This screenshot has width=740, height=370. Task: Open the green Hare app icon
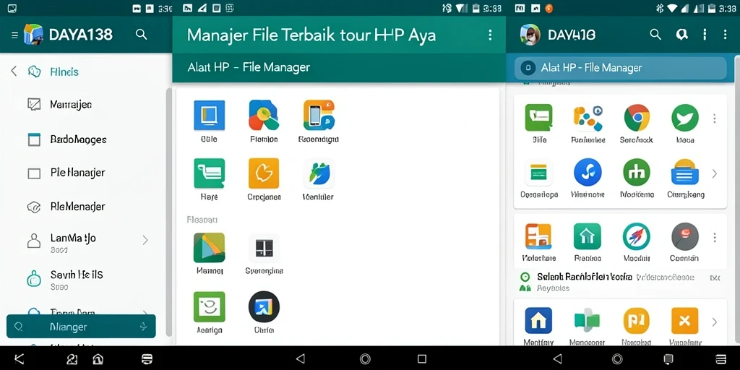coord(209,173)
